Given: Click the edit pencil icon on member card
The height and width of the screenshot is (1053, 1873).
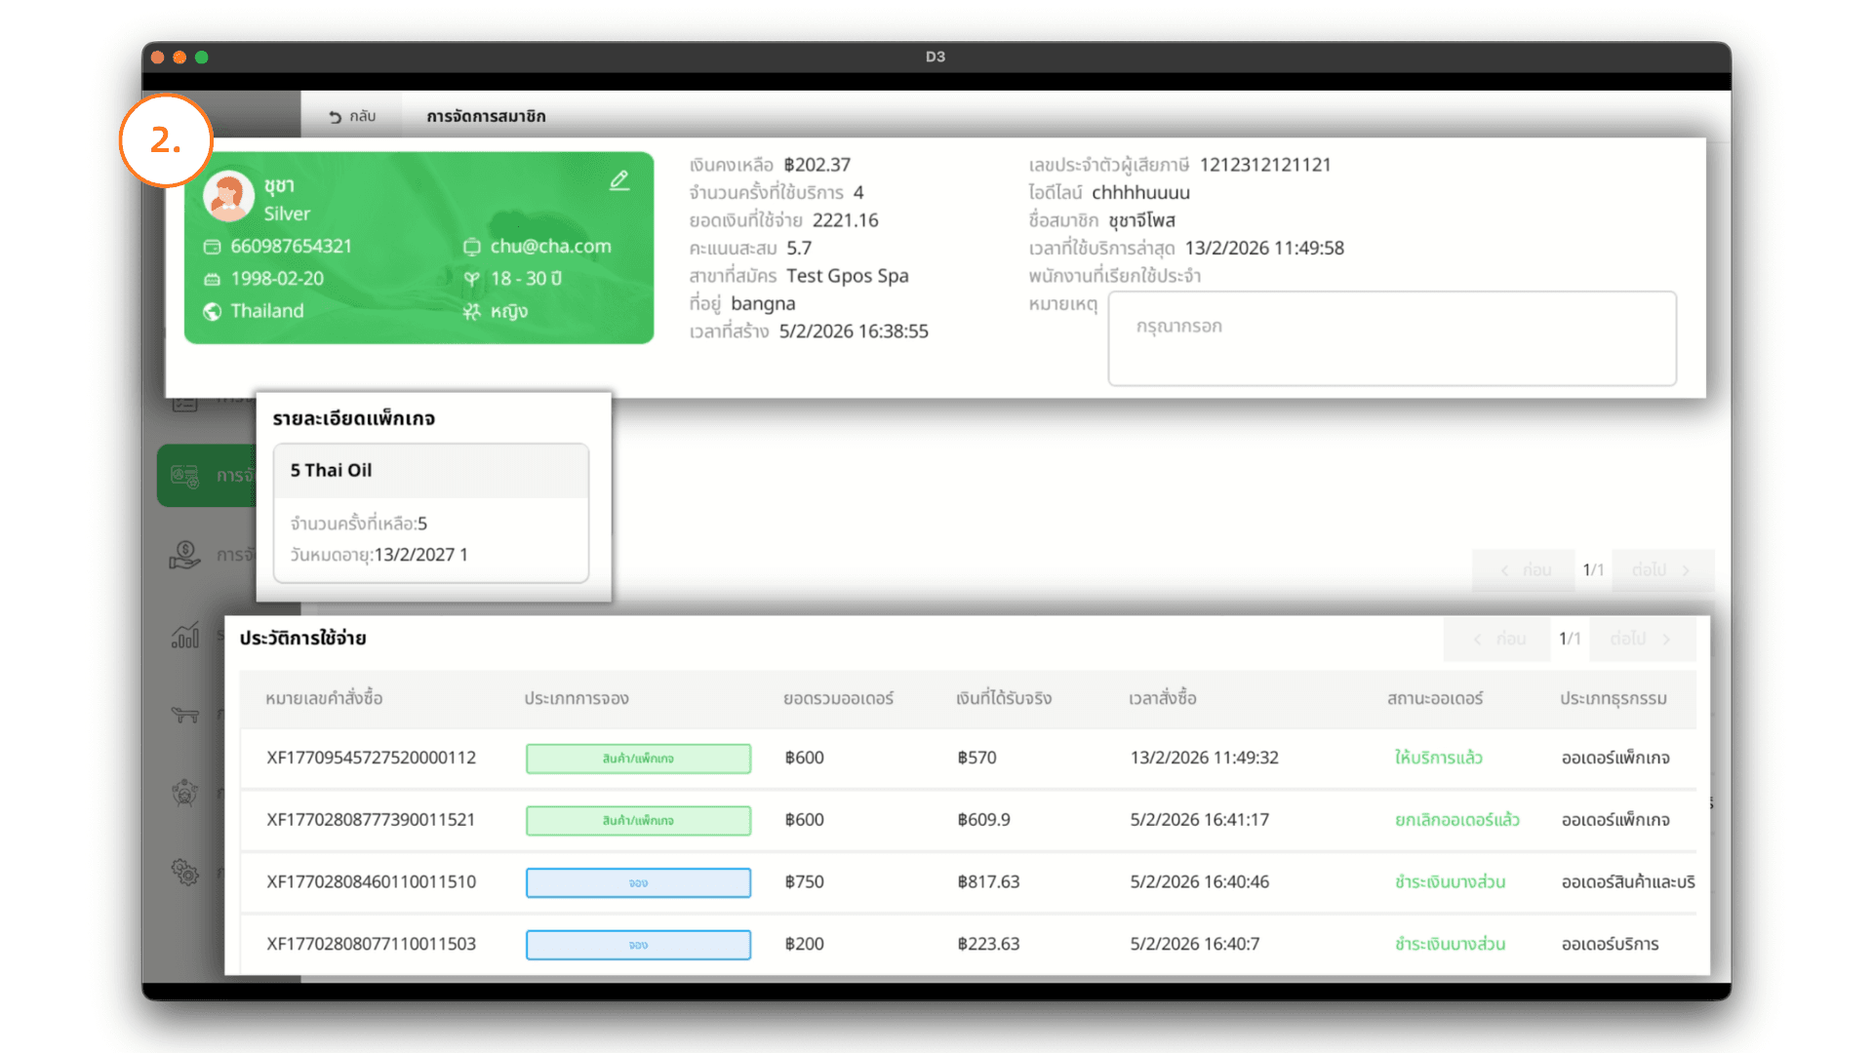Looking at the screenshot, I should [619, 180].
